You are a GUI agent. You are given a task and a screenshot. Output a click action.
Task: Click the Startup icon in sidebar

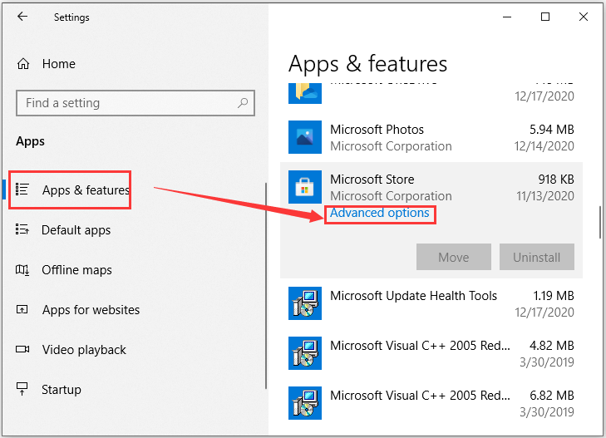[x=22, y=389]
